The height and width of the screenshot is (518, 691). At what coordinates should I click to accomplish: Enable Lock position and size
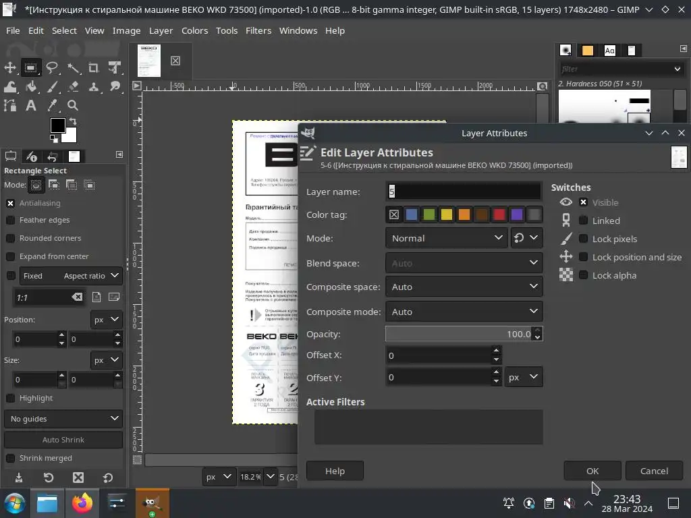click(583, 257)
